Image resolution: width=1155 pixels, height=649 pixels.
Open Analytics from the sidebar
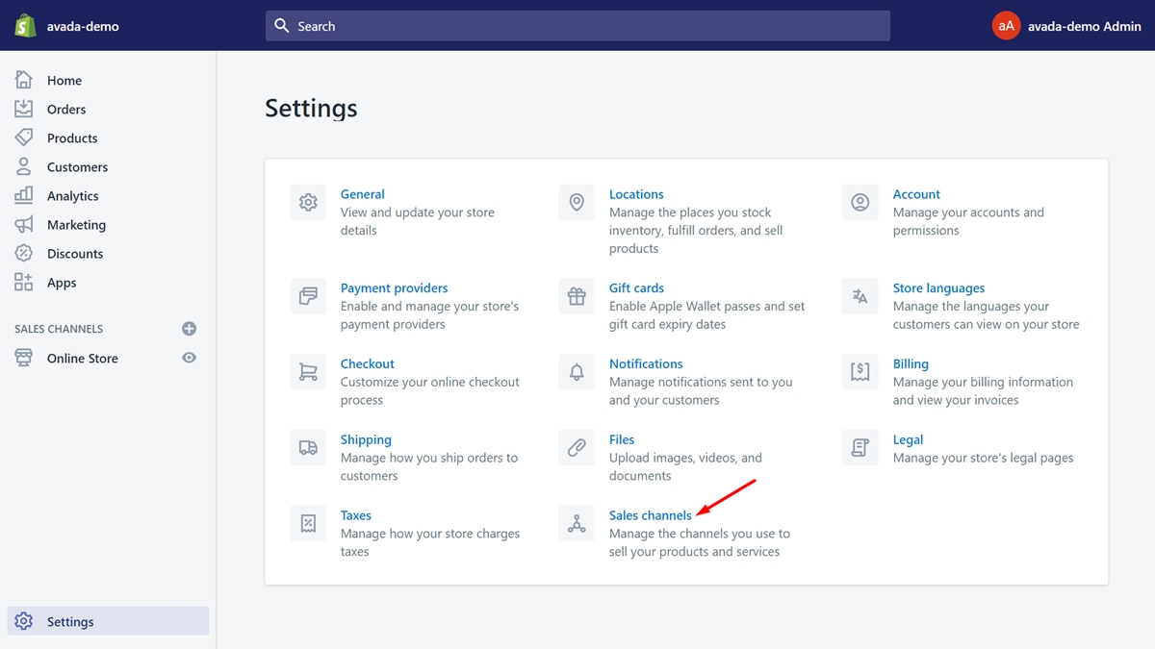click(72, 196)
